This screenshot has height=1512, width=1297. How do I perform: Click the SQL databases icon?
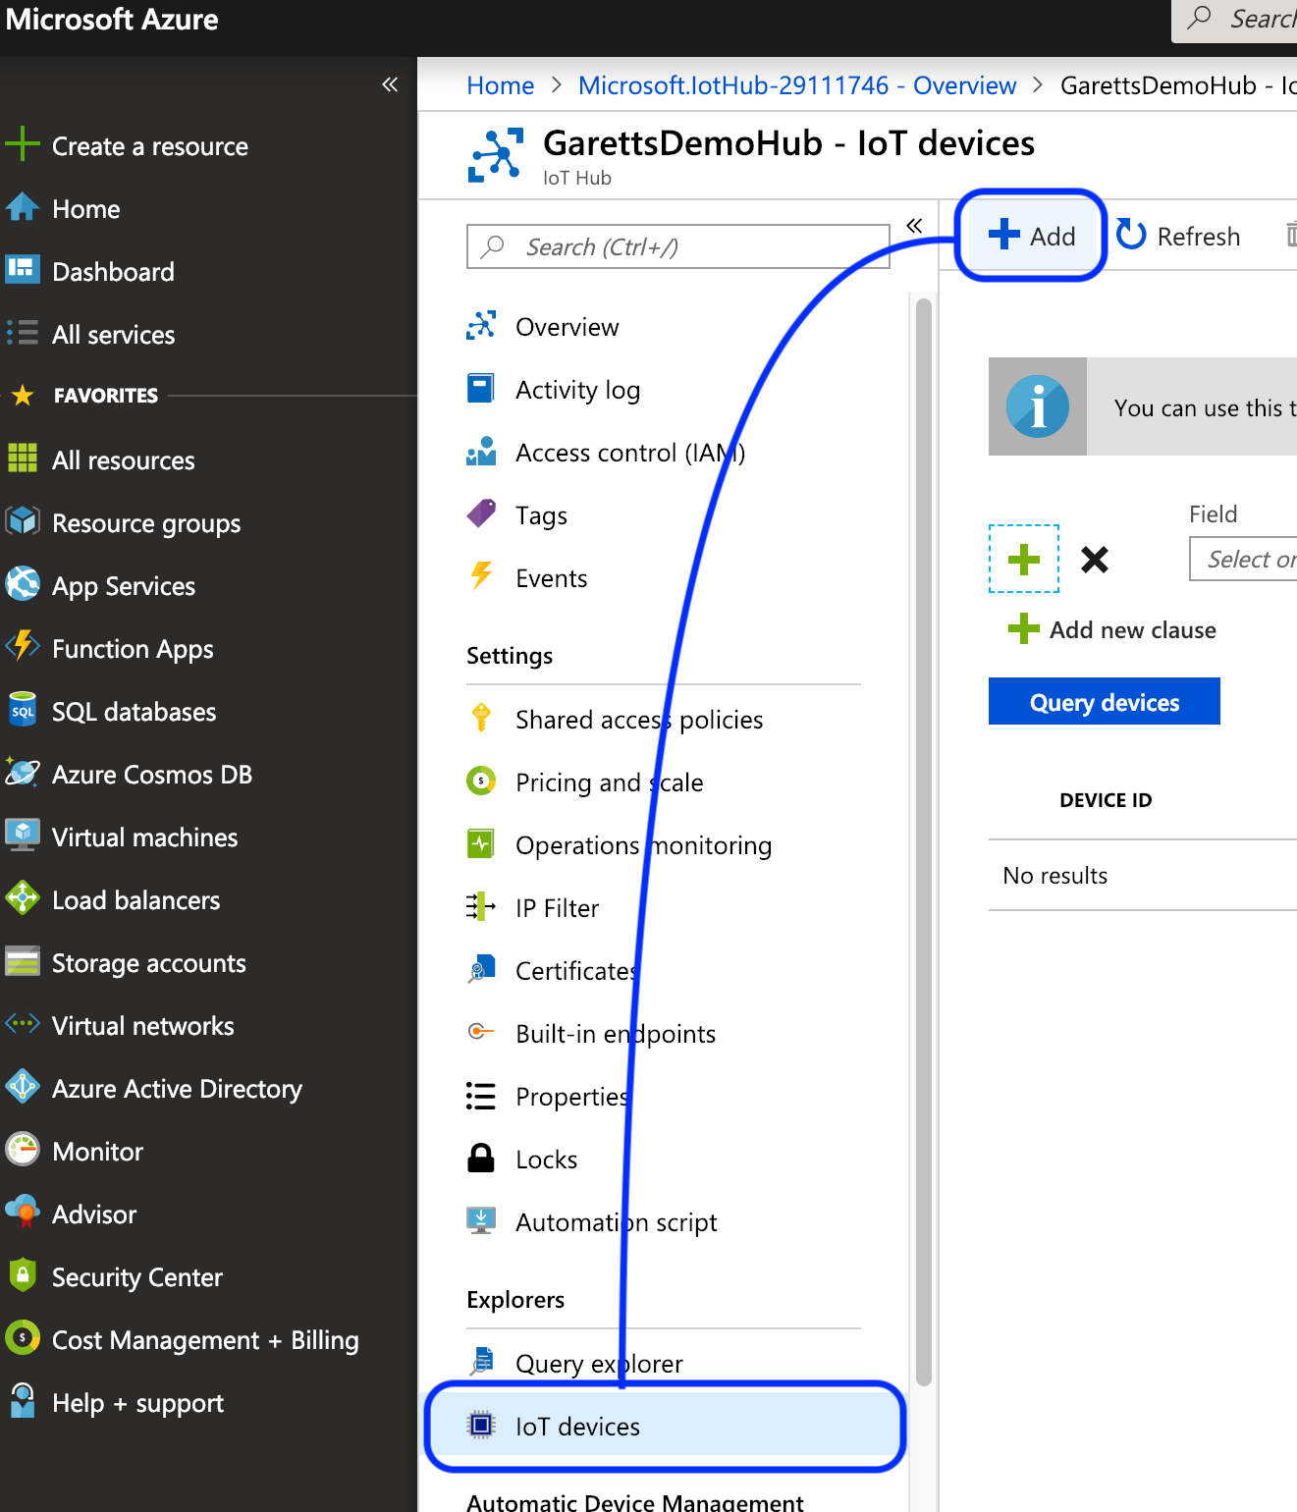point(22,710)
